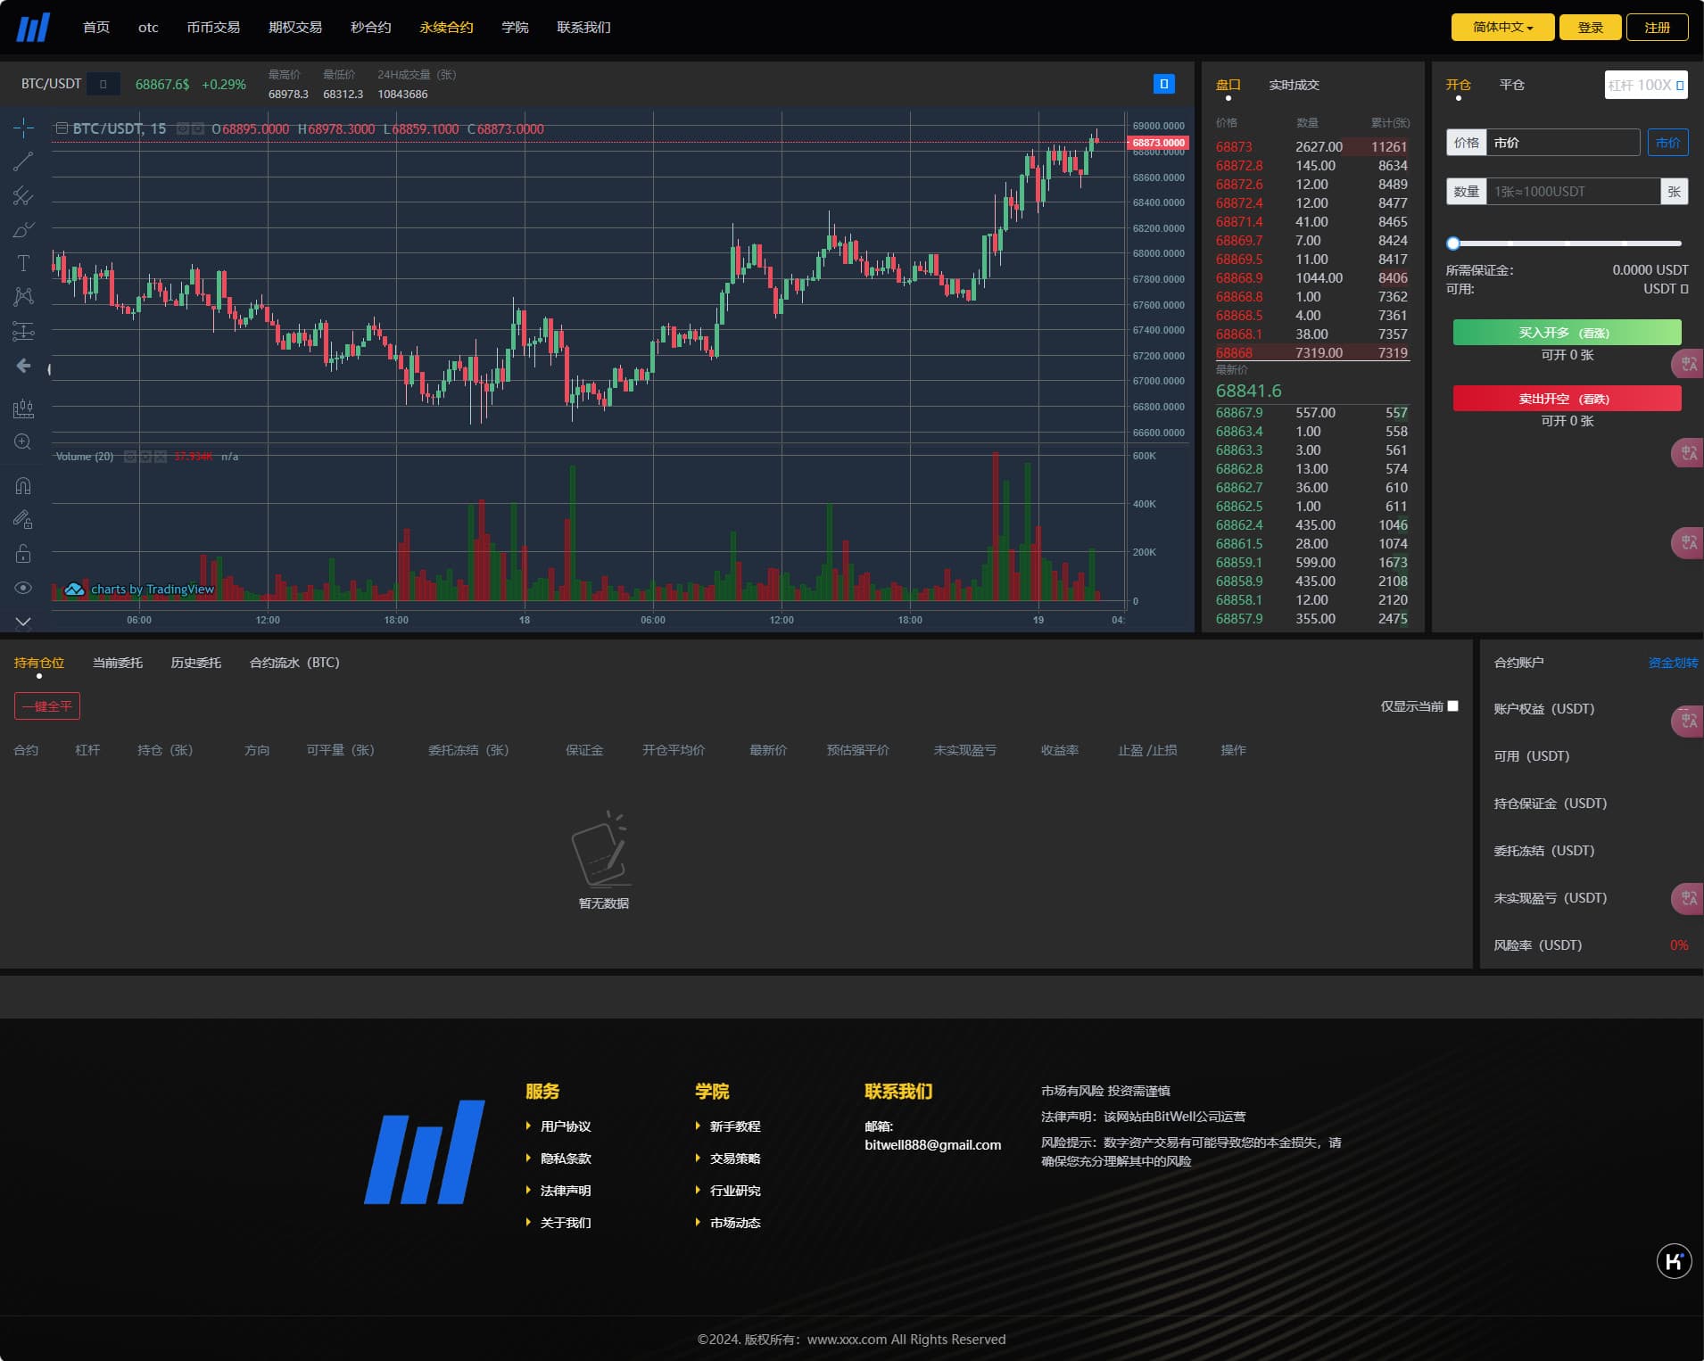The width and height of the screenshot is (1704, 1361).
Task: Select the trend line drawing tool
Action: (23, 162)
